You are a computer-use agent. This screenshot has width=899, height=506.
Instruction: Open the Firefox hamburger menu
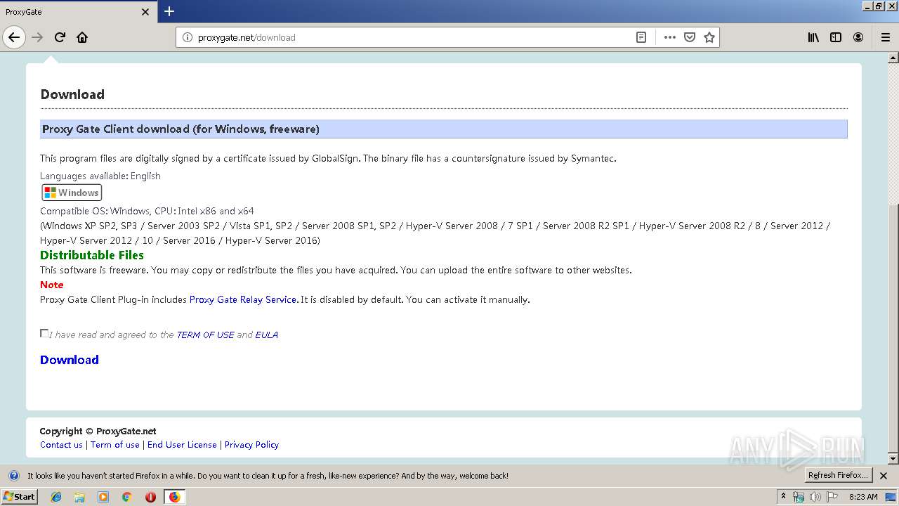tap(885, 37)
